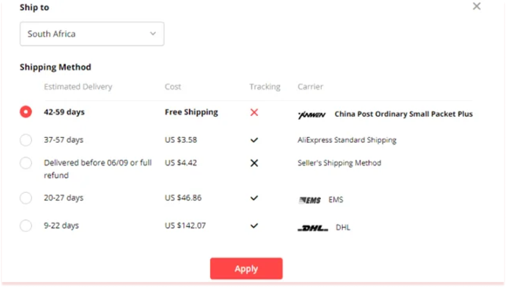This screenshot has width=506, height=287.
Task: Choose the 9-22 days DHL shipping option
Action: click(x=26, y=225)
